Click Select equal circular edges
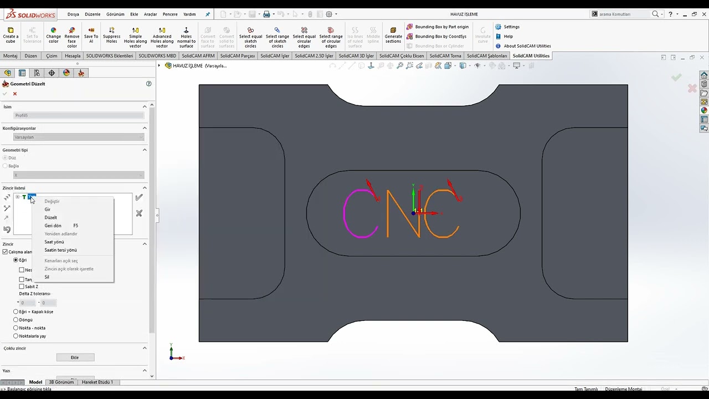The width and height of the screenshot is (709, 399). [304, 38]
